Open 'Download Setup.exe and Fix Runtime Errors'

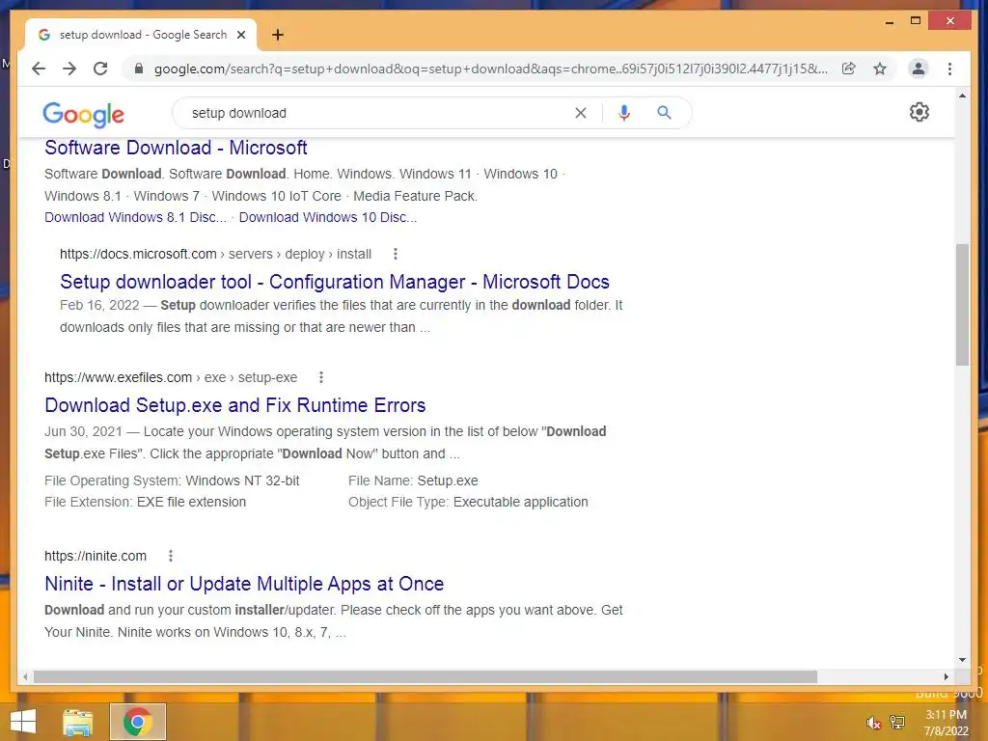(x=235, y=405)
